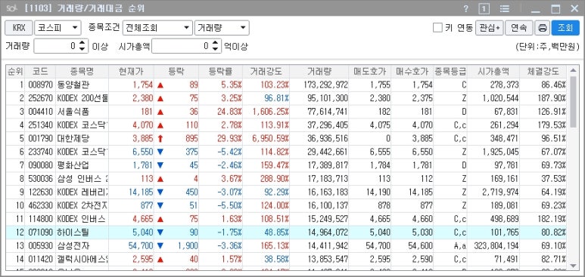The height and width of the screenshot is (277, 585).
Task: Click 거래강도 value 6,950.59%
Action: pyautogui.click(x=270, y=139)
